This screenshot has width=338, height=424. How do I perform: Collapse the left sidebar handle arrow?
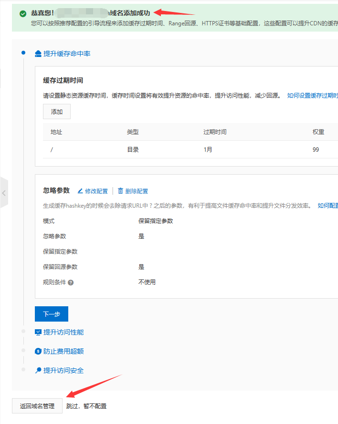pos(4,193)
